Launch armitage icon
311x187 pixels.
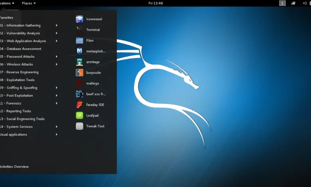pos(79,62)
